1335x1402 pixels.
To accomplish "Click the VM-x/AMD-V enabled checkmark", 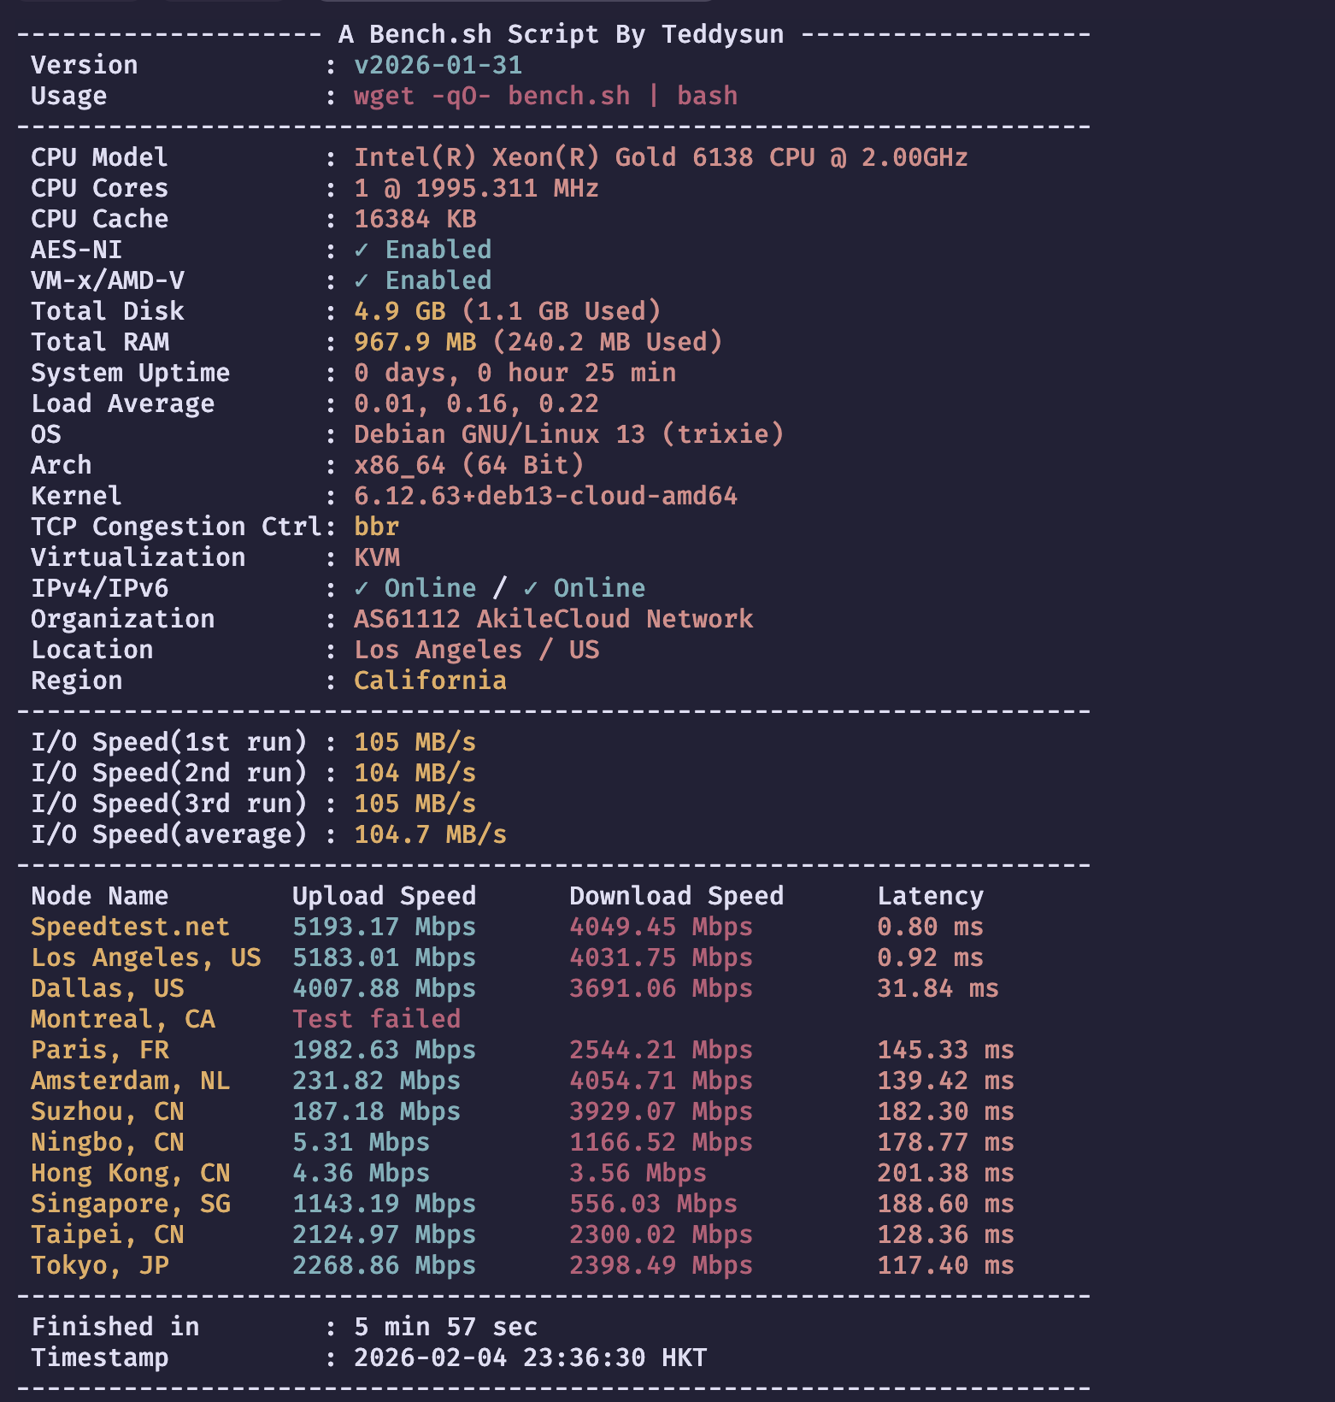I will pos(362,281).
